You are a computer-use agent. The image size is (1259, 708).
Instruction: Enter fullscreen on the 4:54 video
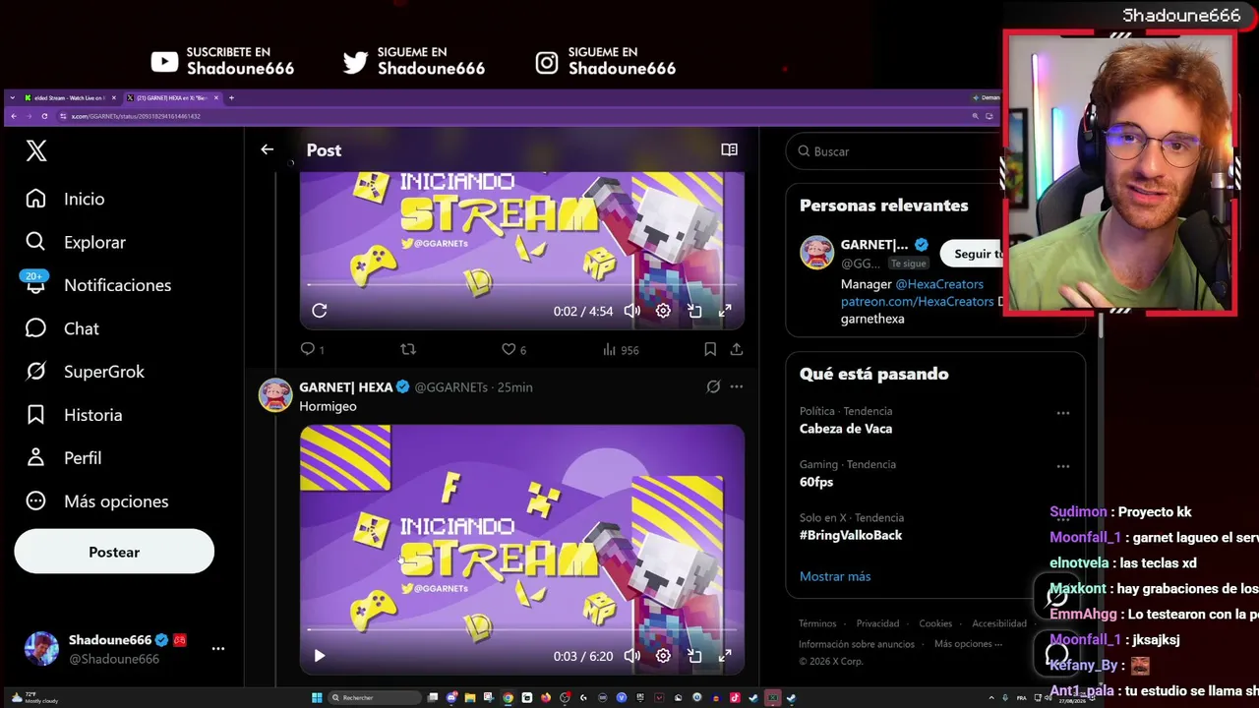(725, 311)
